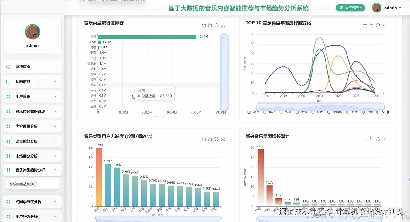Toggle 流行 series in chart legend
Viewport: 410px width, 222px height.
tap(253, 112)
